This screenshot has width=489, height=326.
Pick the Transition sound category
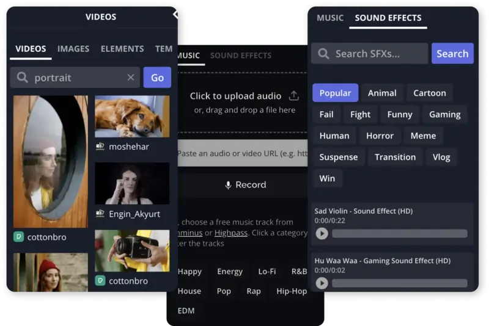pyautogui.click(x=395, y=157)
